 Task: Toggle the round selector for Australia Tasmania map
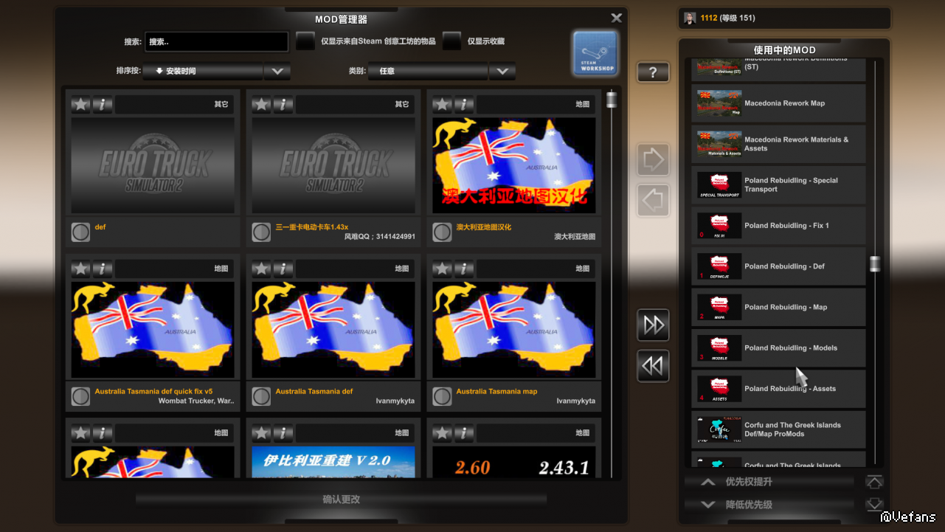(442, 396)
